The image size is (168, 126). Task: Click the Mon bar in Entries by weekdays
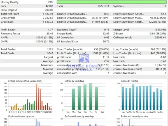73,99
